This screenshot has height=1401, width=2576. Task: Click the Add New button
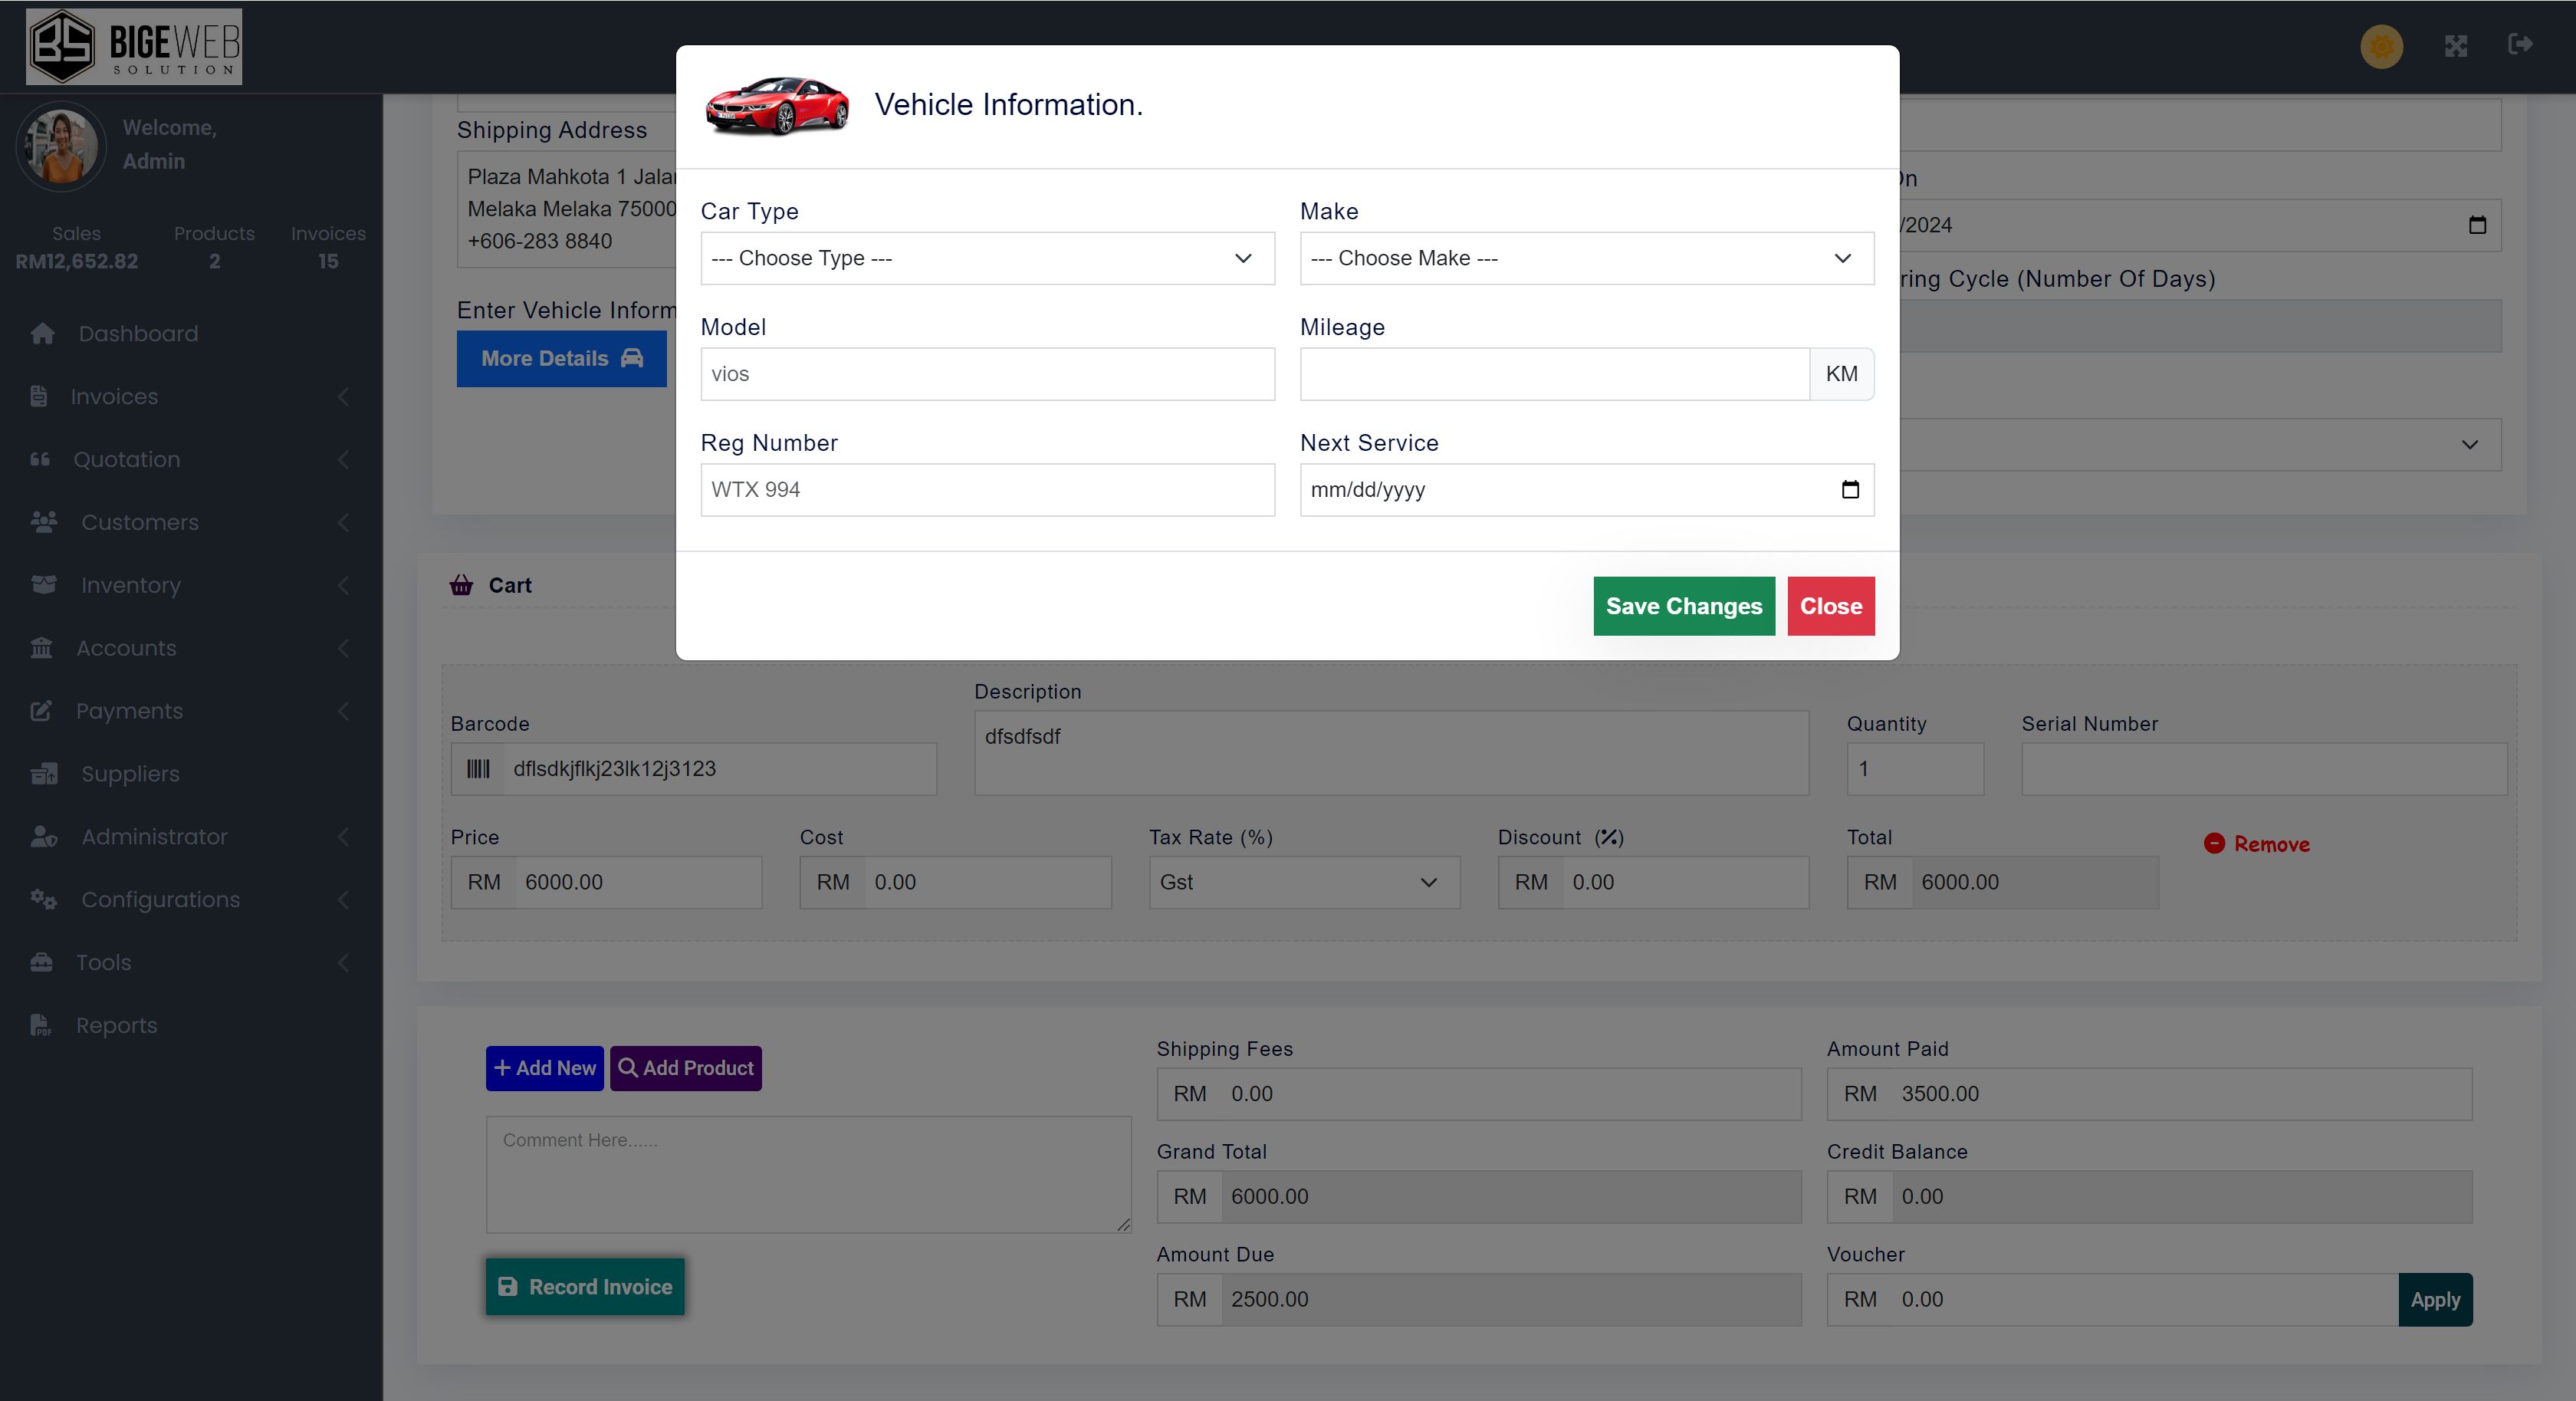pos(545,1068)
